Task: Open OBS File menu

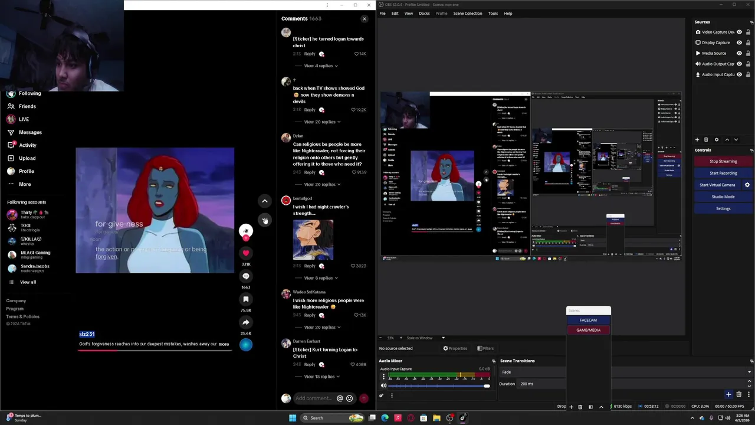Action: point(382,14)
